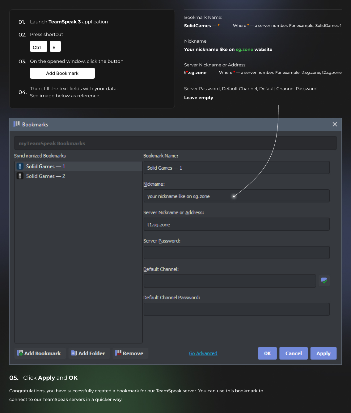Click the Remove bookmark button
Viewport: 351px width, 413px height.
130,353
